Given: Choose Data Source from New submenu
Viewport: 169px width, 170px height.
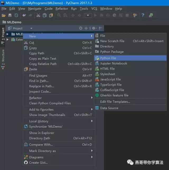Looking at the screenshot, I should pos(130,108).
